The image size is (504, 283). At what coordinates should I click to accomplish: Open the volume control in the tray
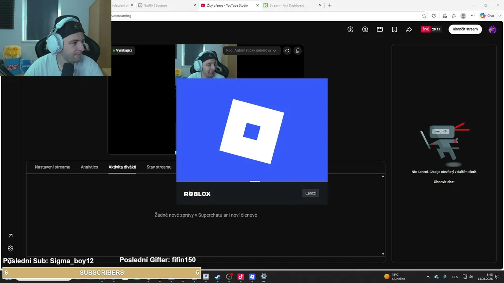[x=471, y=277]
